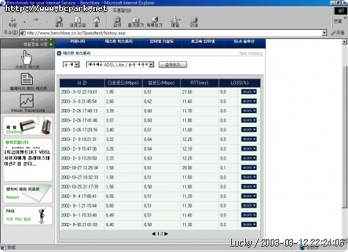Click the address URL input field
This screenshot has width=348, height=252.
pyautogui.click(x=172, y=33)
